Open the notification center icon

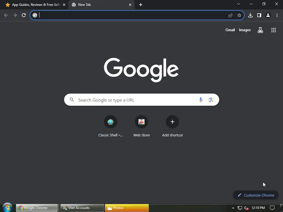(272, 208)
